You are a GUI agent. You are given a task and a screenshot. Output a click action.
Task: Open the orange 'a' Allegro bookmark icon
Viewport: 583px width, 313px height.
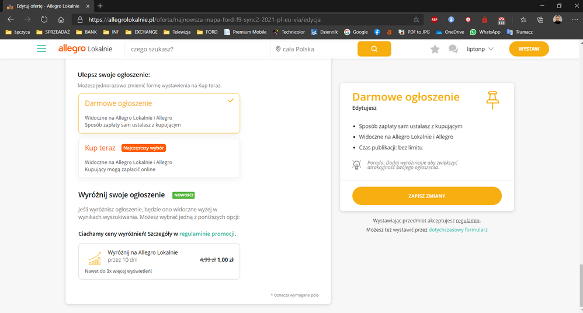tap(389, 32)
